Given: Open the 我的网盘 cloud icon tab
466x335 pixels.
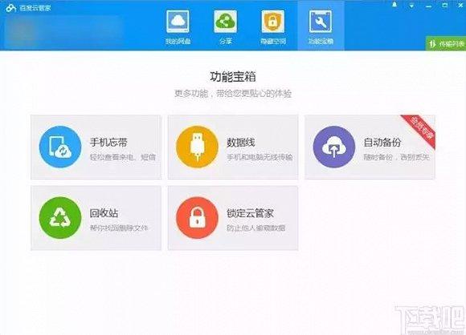Looking at the screenshot, I should (x=178, y=22).
